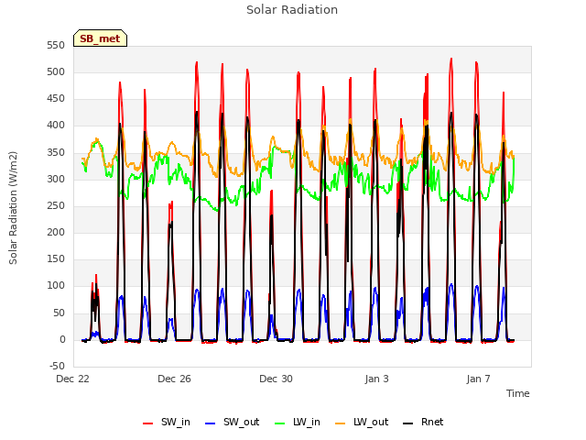586x440 pixels.
Task: Select the Jan 7 x-axis tick label
Action: click(478, 379)
